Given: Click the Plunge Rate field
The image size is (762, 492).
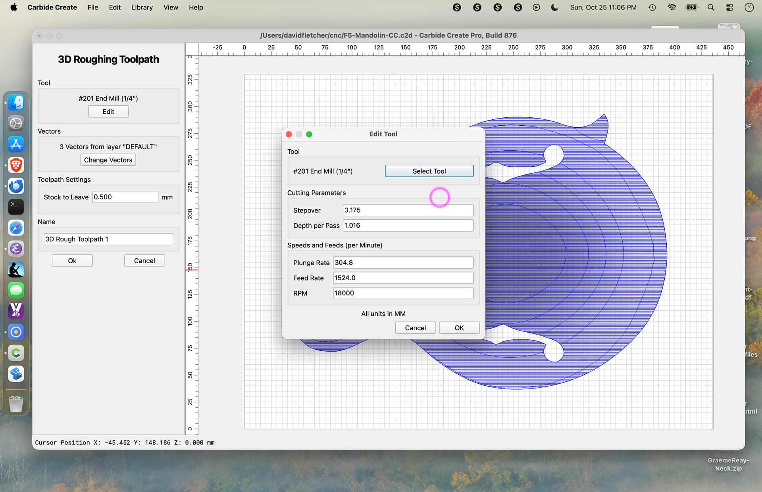Looking at the screenshot, I should (x=403, y=262).
